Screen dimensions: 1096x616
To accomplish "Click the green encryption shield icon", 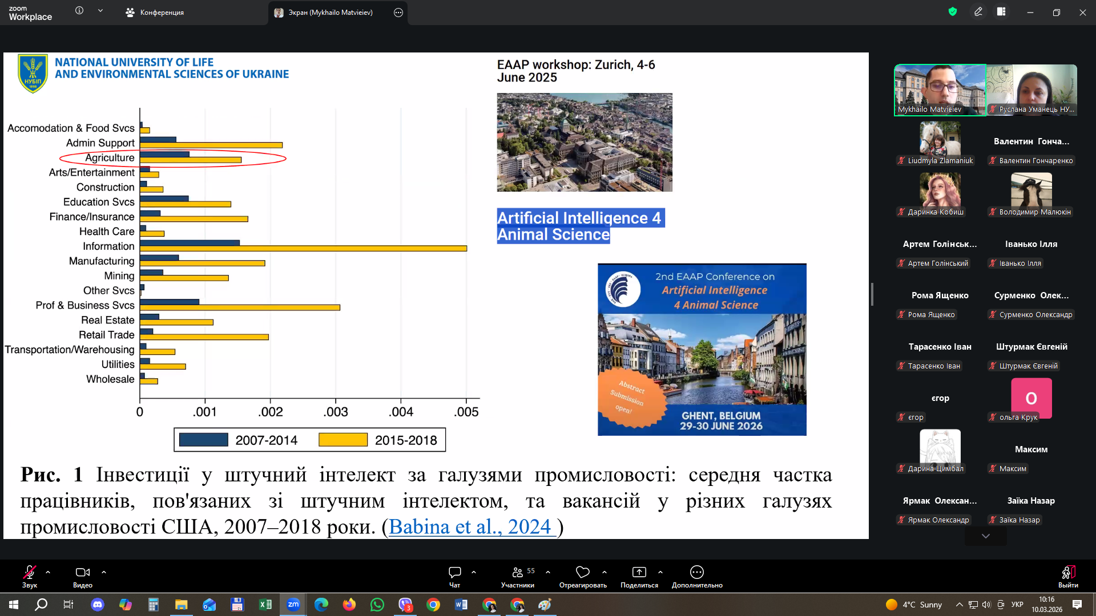I will 952,11.
